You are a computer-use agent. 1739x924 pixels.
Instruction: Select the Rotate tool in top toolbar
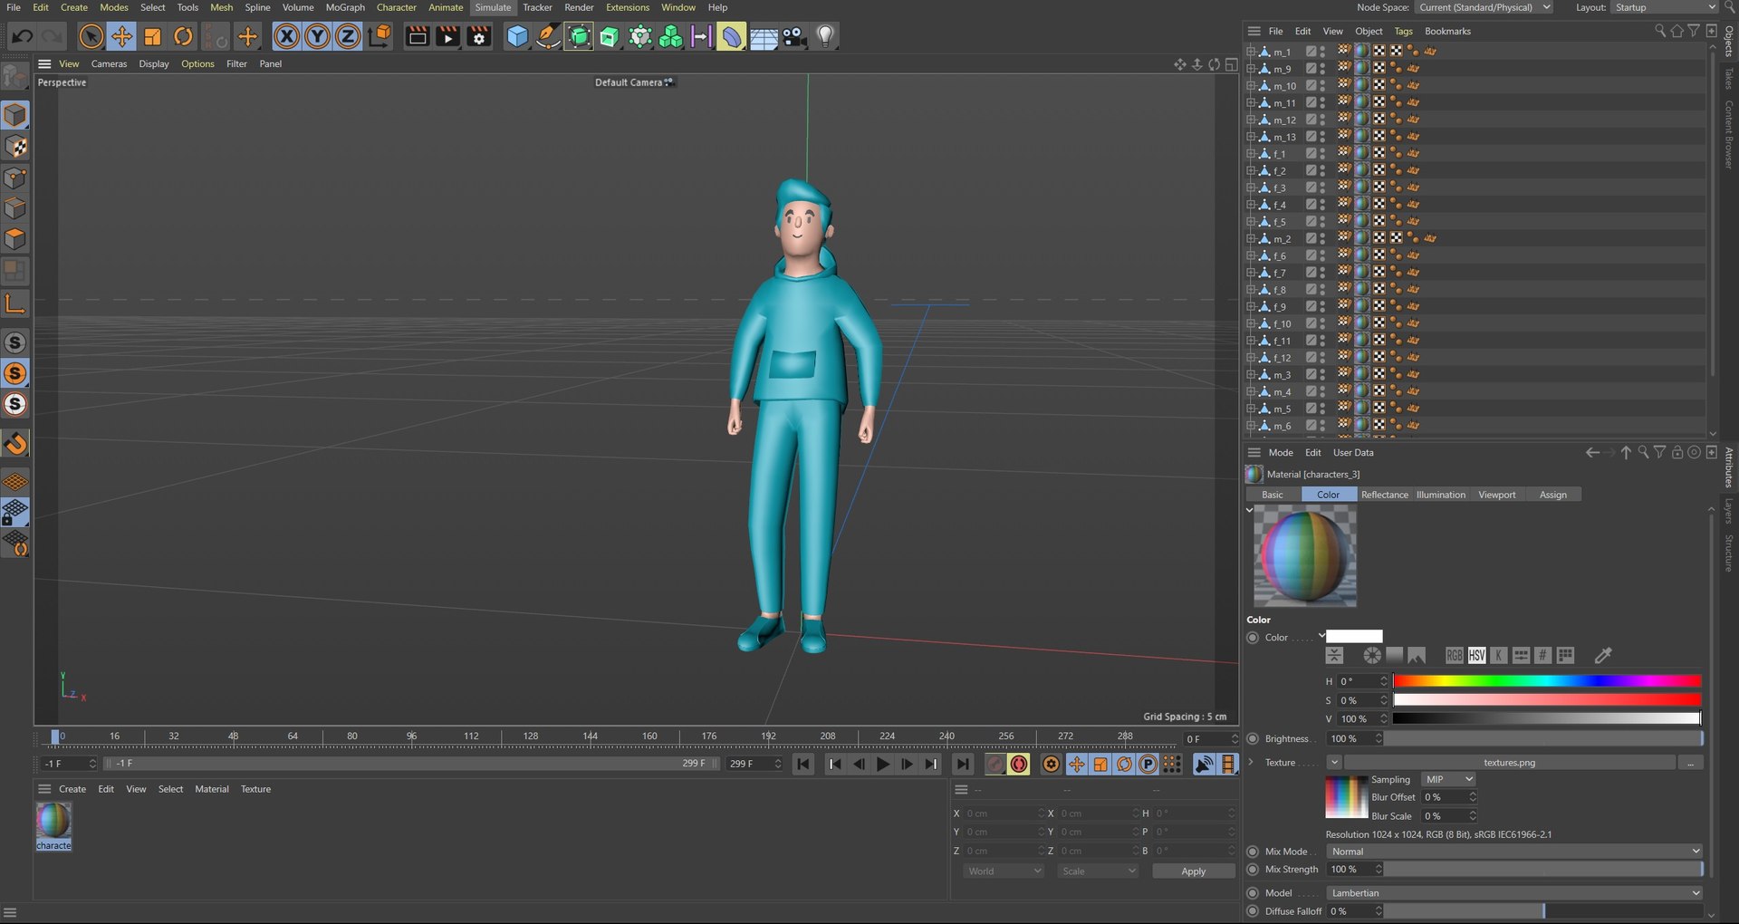coord(183,37)
